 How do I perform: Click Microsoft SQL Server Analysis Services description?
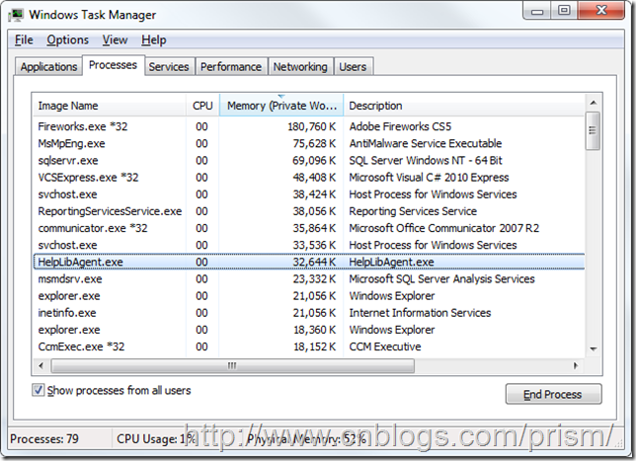click(441, 279)
